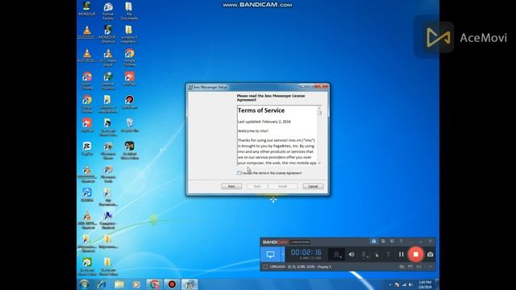Click the system tray volume icon
This screenshot has height=290, width=516.
coord(410,284)
